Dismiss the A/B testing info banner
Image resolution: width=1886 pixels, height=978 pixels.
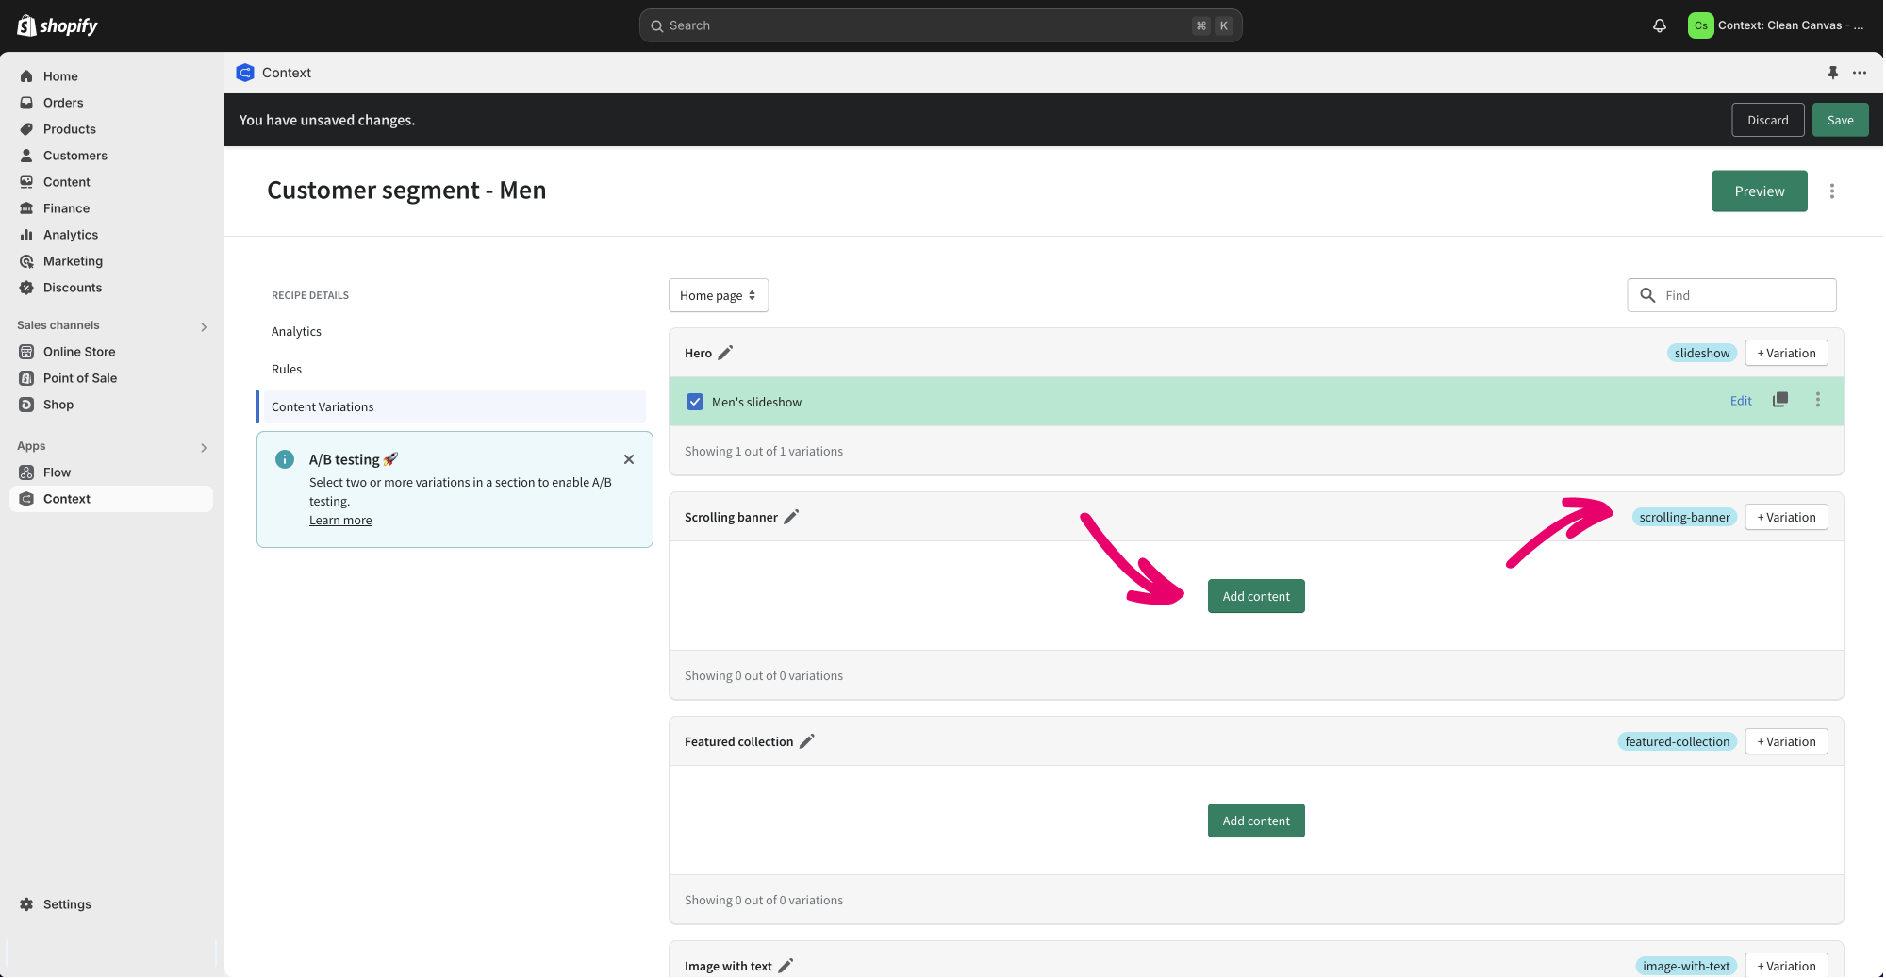tap(629, 459)
